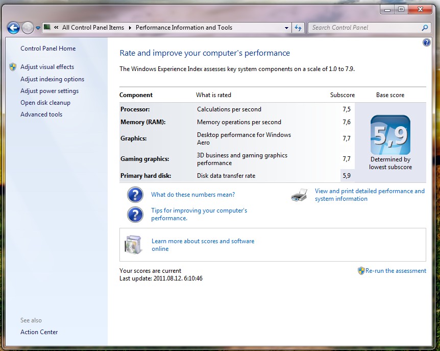The height and width of the screenshot is (351, 440).
Task: Click the Component column header
Action: (136, 95)
